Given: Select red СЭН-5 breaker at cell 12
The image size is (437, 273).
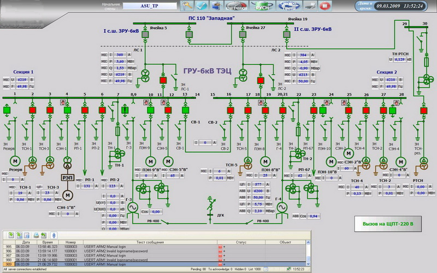Looking at the screenshot, I should click(168, 110).
